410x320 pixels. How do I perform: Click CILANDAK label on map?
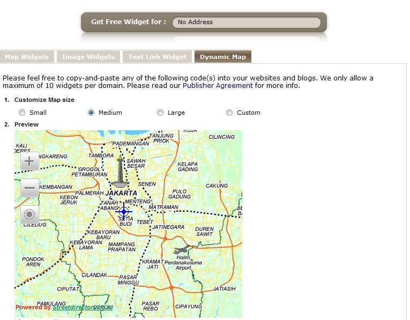pos(94,275)
